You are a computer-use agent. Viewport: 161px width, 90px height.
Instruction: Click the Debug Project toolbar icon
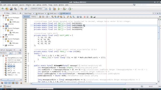pyautogui.click(x=64, y=9)
